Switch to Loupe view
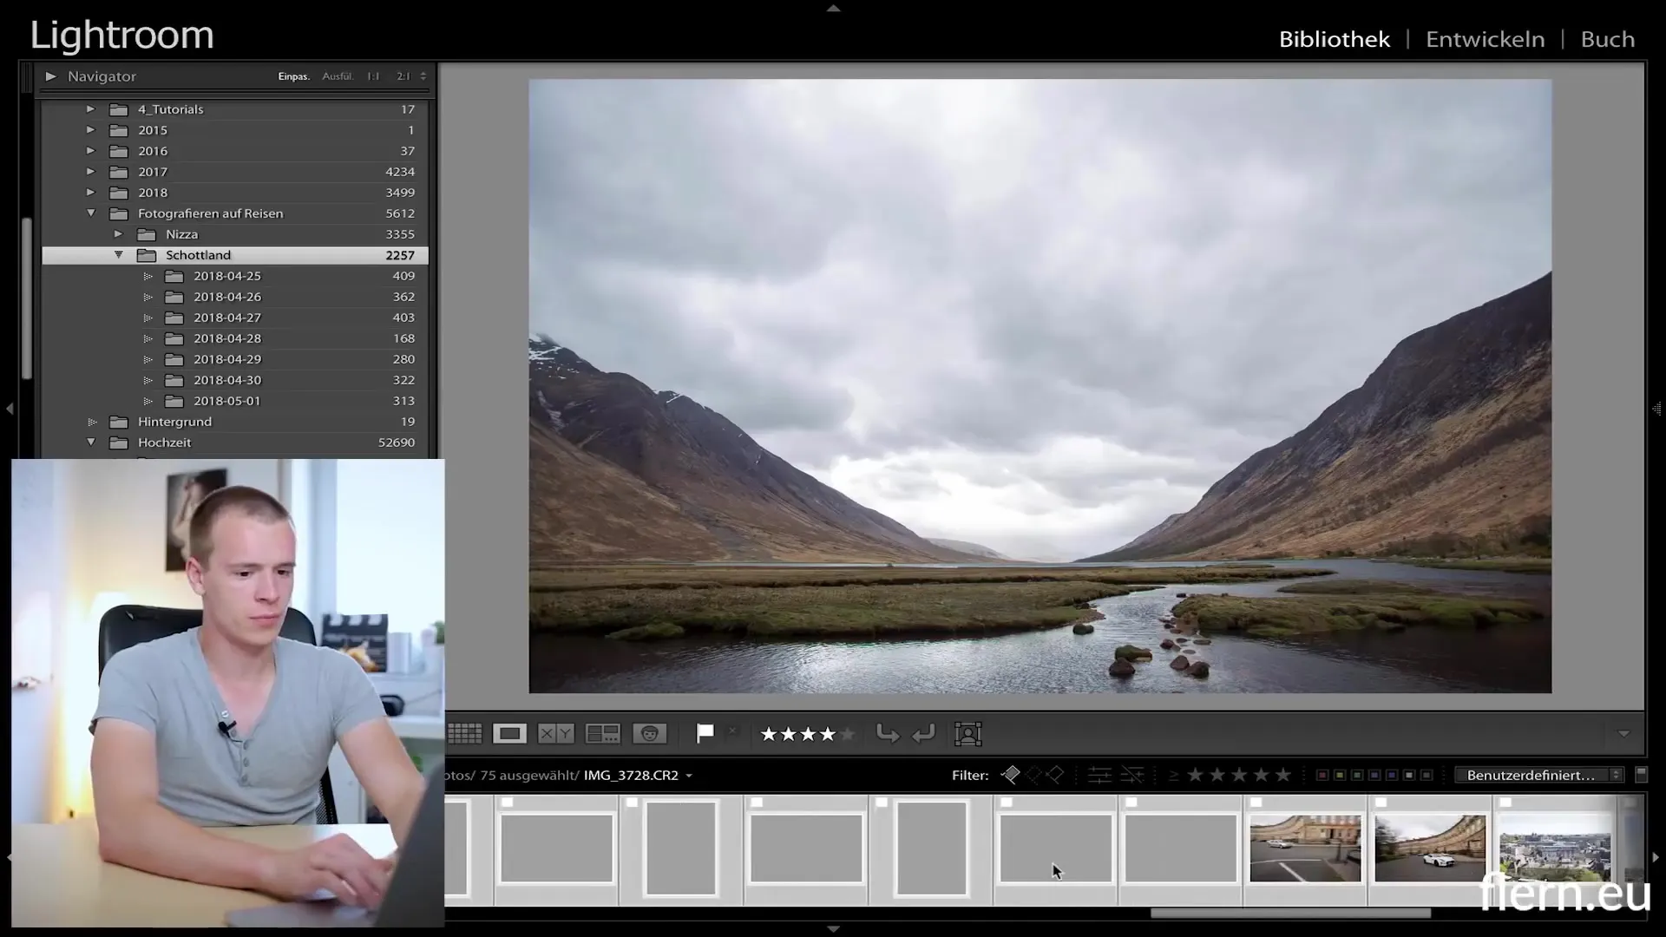The height and width of the screenshot is (937, 1666). 509,734
